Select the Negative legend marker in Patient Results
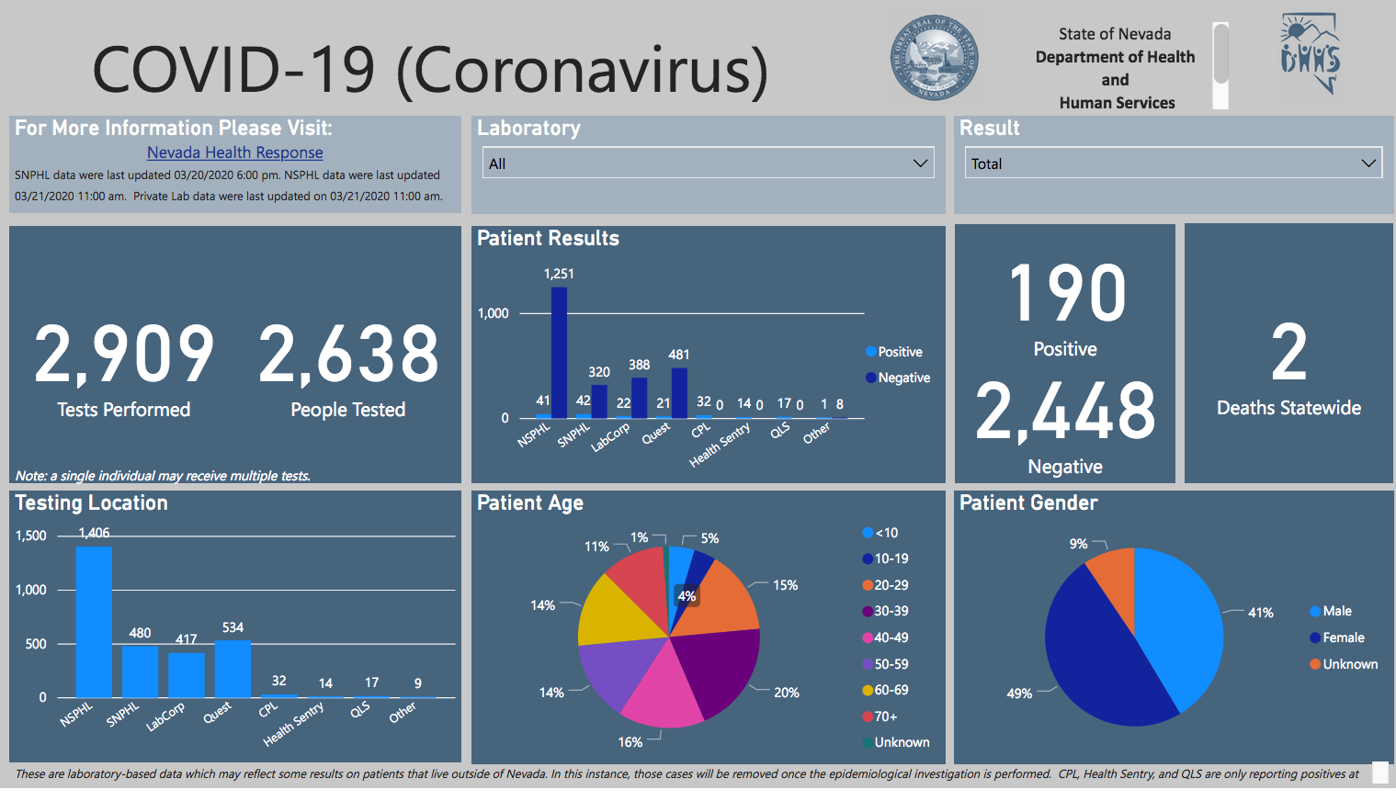 [x=870, y=378]
